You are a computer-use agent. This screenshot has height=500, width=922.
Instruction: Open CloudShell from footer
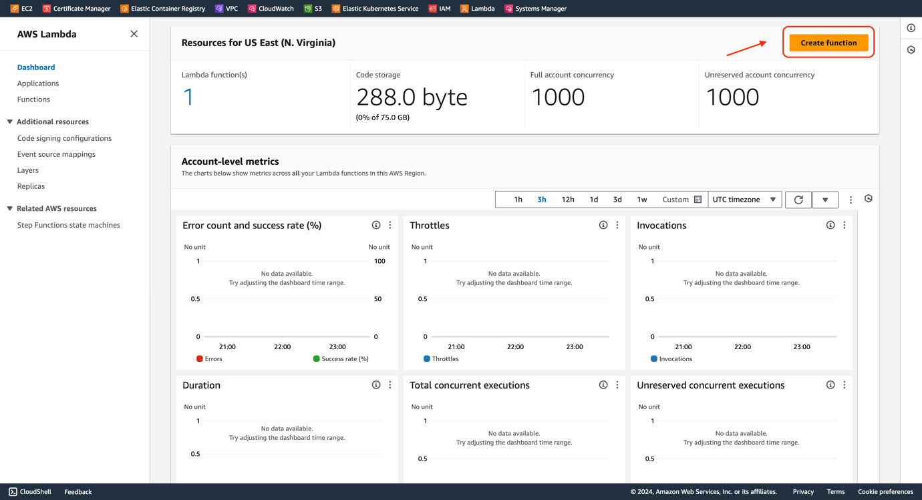point(30,492)
